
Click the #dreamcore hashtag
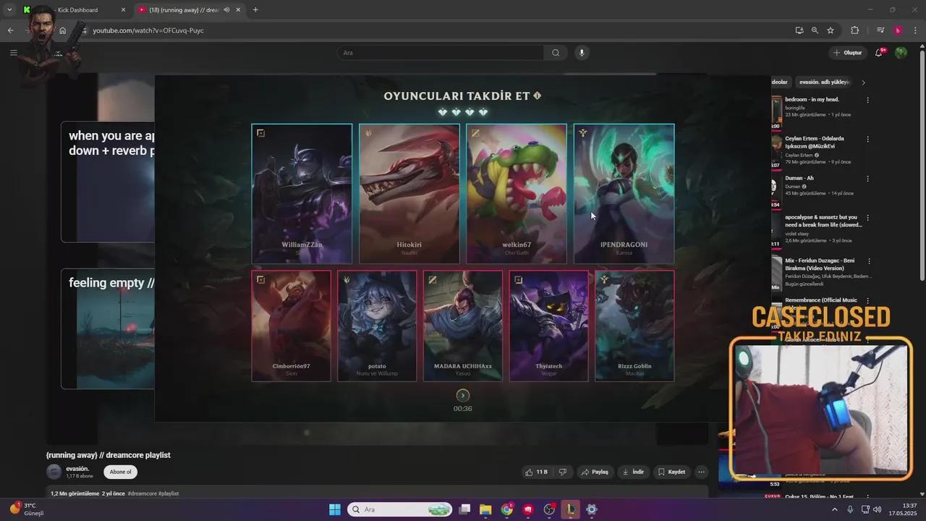click(142, 494)
